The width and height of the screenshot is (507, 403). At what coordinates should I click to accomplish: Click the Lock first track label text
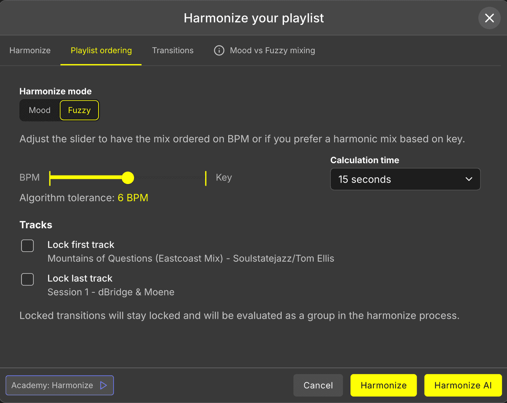pos(81,245)
